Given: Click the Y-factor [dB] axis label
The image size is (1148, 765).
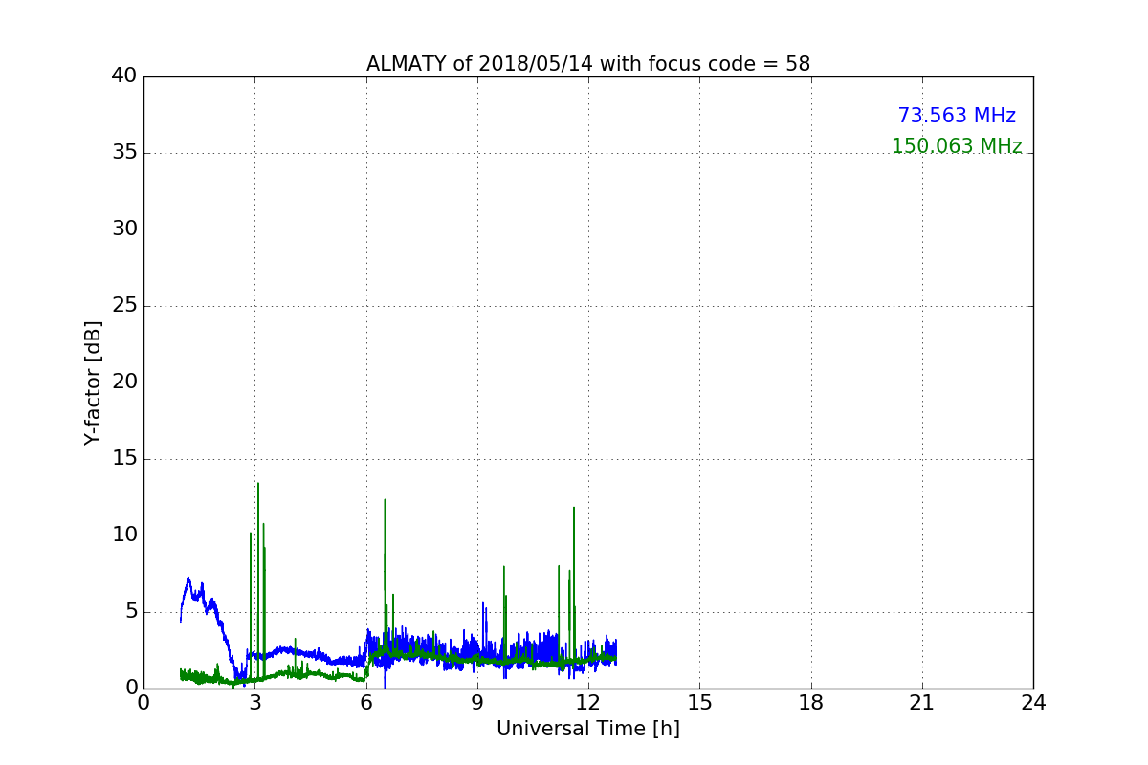Looking at the screenshot, I should 93,382.
